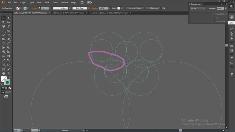Screen dimensions: 235x132
Task: Select the Mesh tool
Action: point(3,56)
